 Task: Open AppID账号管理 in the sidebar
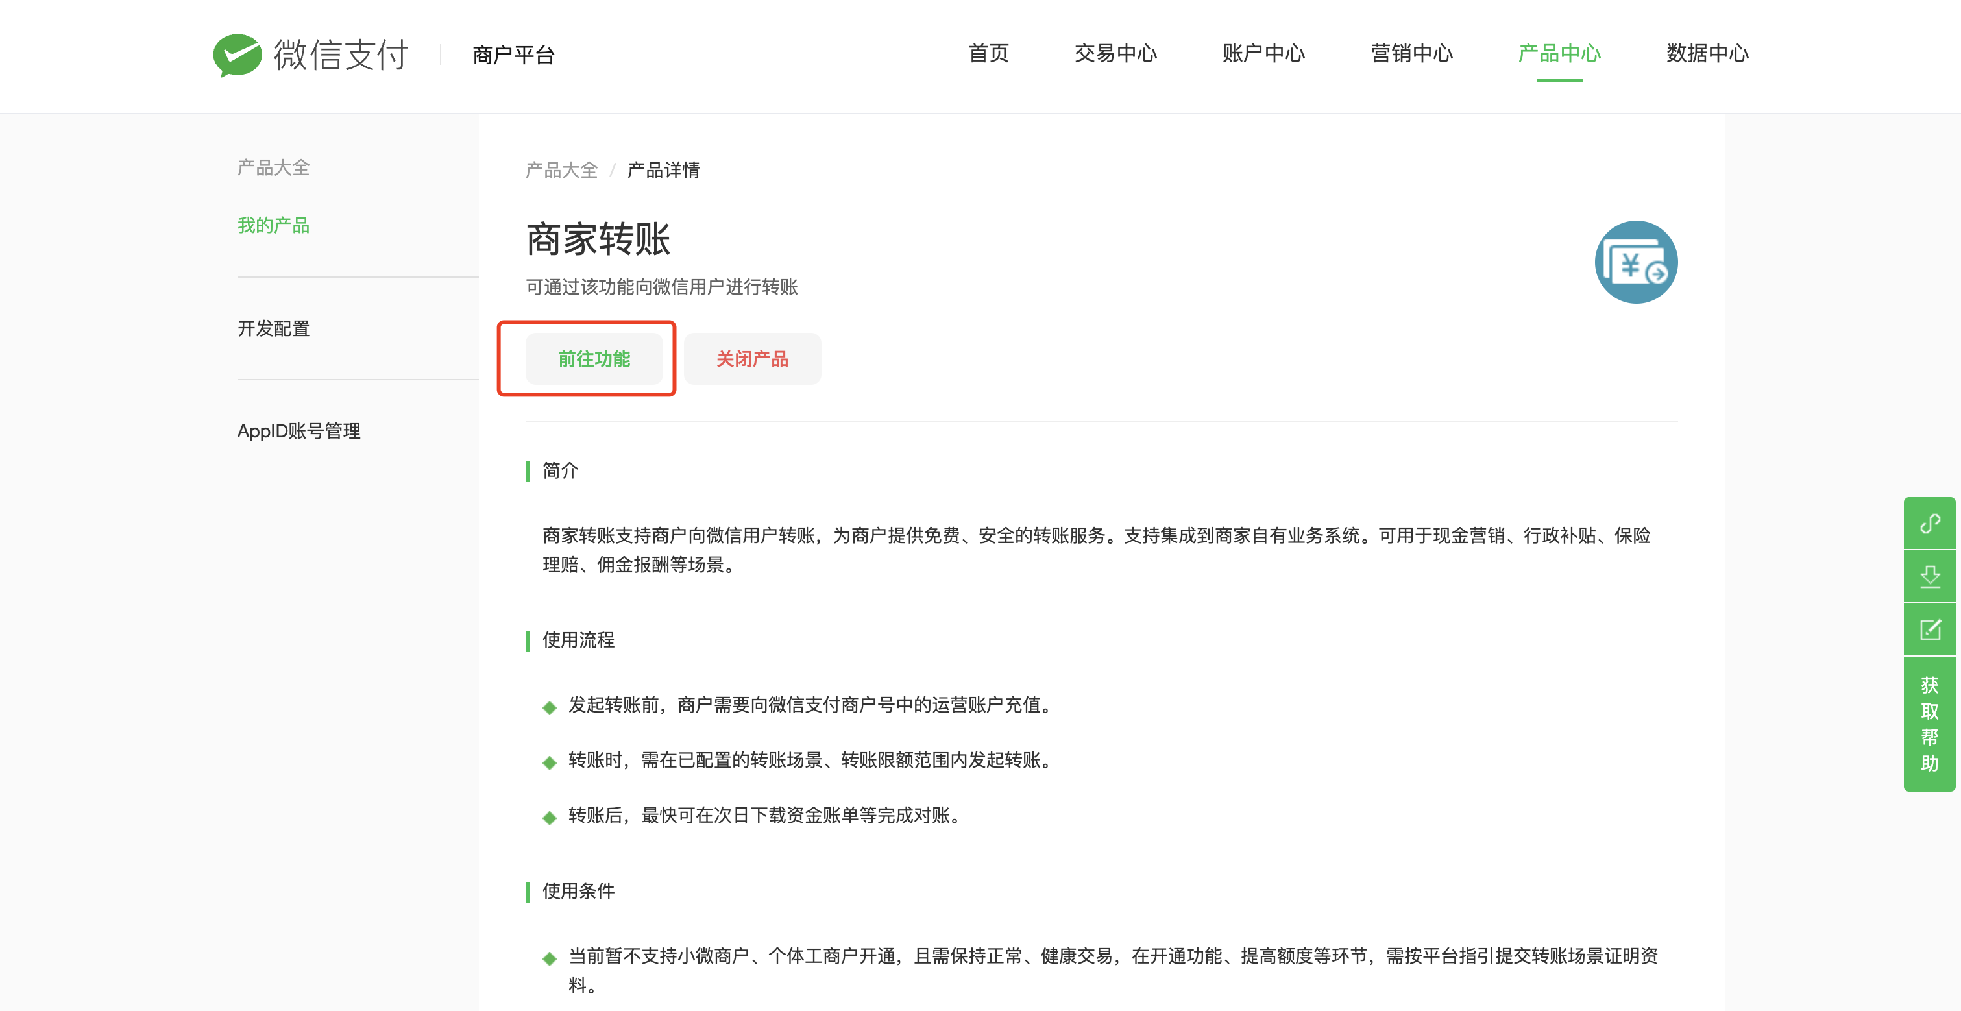(x=298, y=432)
